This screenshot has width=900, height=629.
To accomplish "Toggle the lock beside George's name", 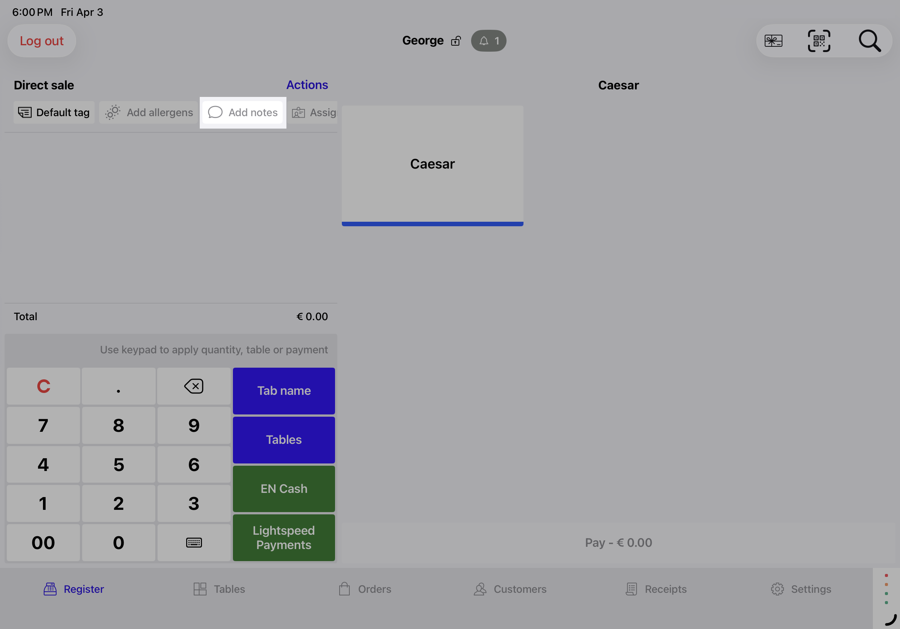I will 456,41.
